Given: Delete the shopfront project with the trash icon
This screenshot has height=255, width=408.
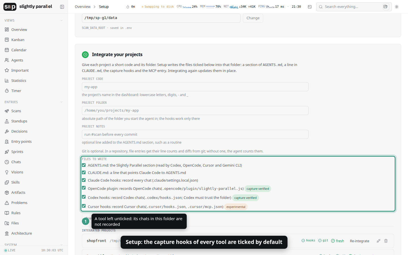Looking at the screenshot, I should [x=386, y=241].
